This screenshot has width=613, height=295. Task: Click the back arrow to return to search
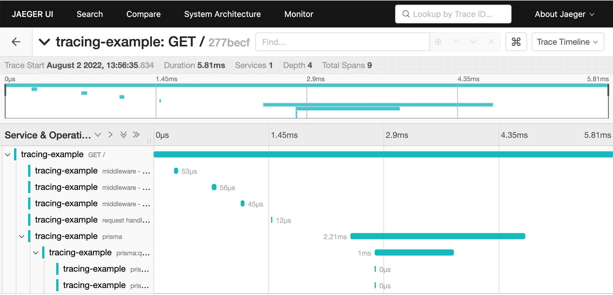(x=16, y=42)
